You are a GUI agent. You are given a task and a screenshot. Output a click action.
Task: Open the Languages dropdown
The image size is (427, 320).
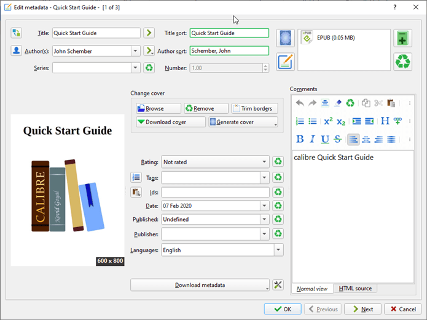[x=278, y=250]
